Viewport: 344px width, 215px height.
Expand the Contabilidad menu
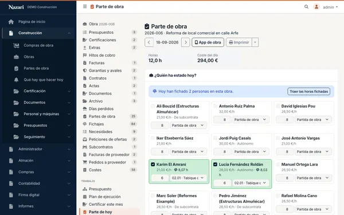39,183
